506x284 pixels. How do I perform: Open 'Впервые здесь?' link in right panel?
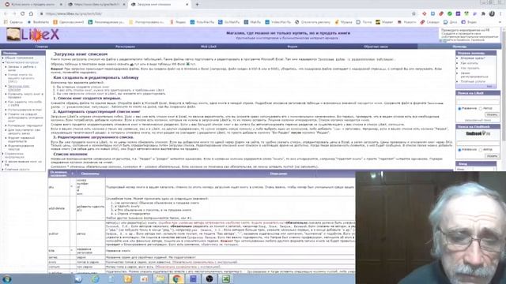point(473,58)
